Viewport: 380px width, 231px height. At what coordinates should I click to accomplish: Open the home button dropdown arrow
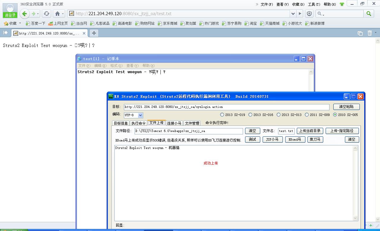[x=63, y=14]
